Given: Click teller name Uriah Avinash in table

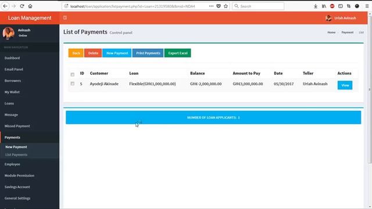Looking at the screenshot, I should tap(315, 84).
